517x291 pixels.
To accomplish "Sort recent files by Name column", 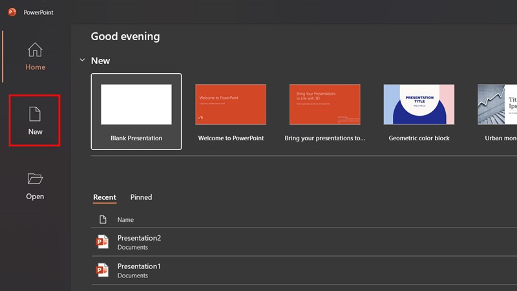I will pos(125,220).
